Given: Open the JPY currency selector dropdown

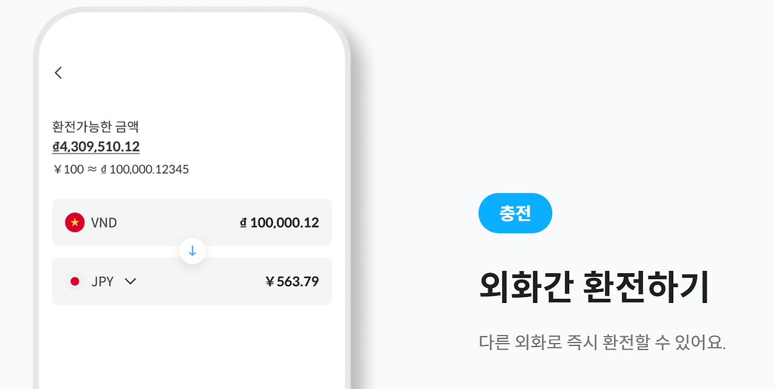Looking at the screenshot, I should click(130, 281).
